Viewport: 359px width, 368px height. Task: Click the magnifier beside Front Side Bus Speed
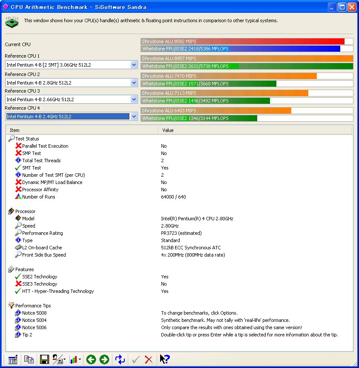(x=18, y=254)
